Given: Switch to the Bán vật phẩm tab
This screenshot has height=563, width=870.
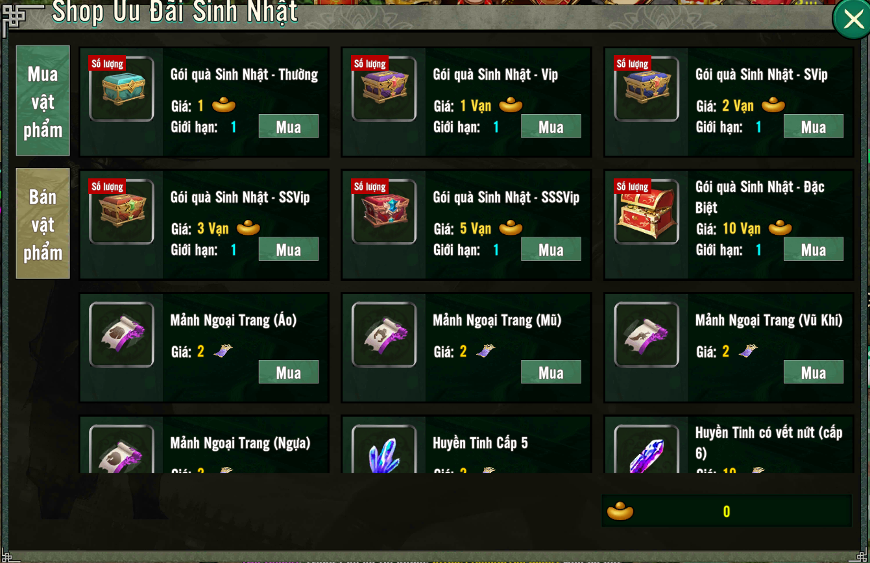Looking at the screenshot, I should (43, 224).
